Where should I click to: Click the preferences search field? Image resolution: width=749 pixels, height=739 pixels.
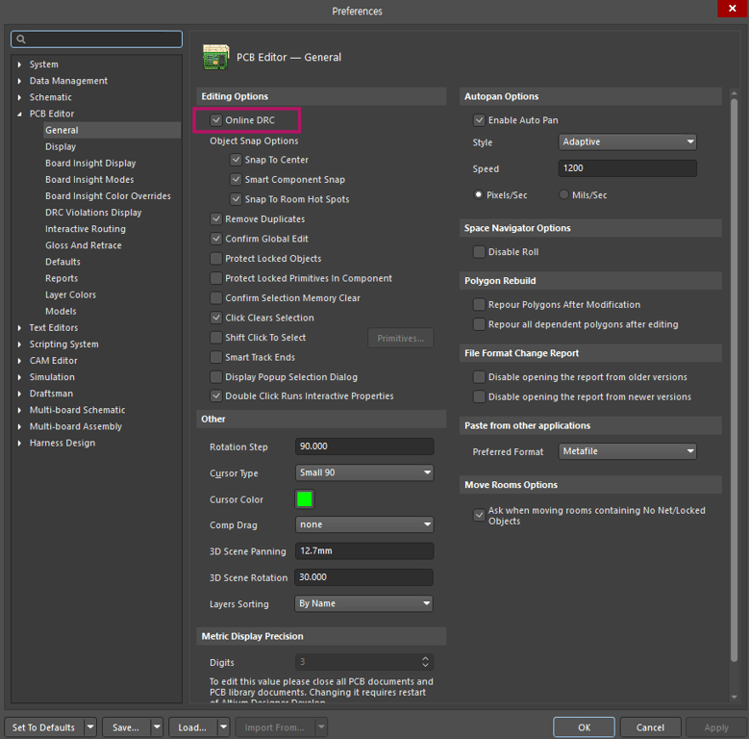pos(96,39)
